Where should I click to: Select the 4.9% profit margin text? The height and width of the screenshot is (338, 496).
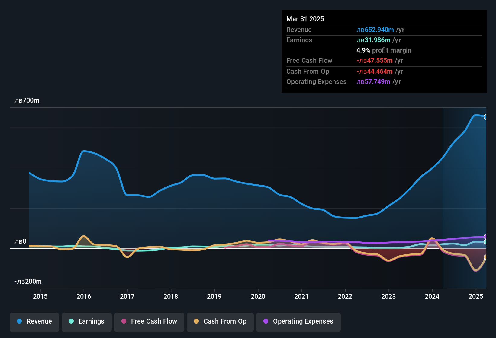(384, 50)
